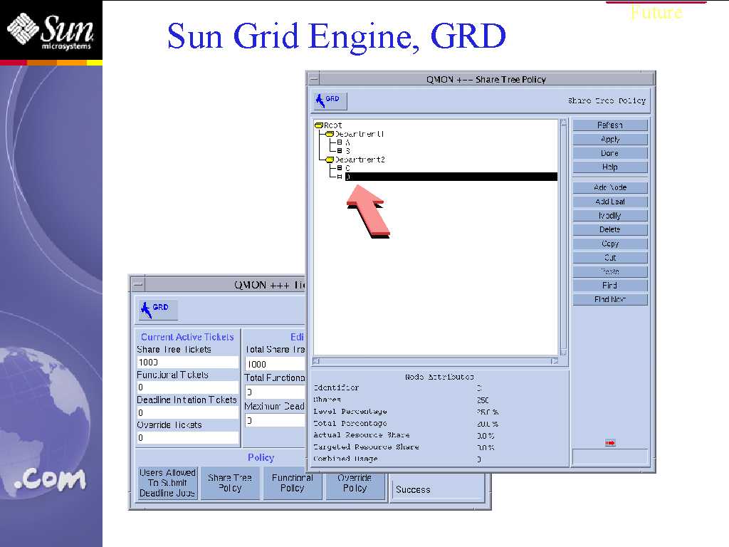
Task: Select the Root folder icon in tree
Action: tap(318, 125)
